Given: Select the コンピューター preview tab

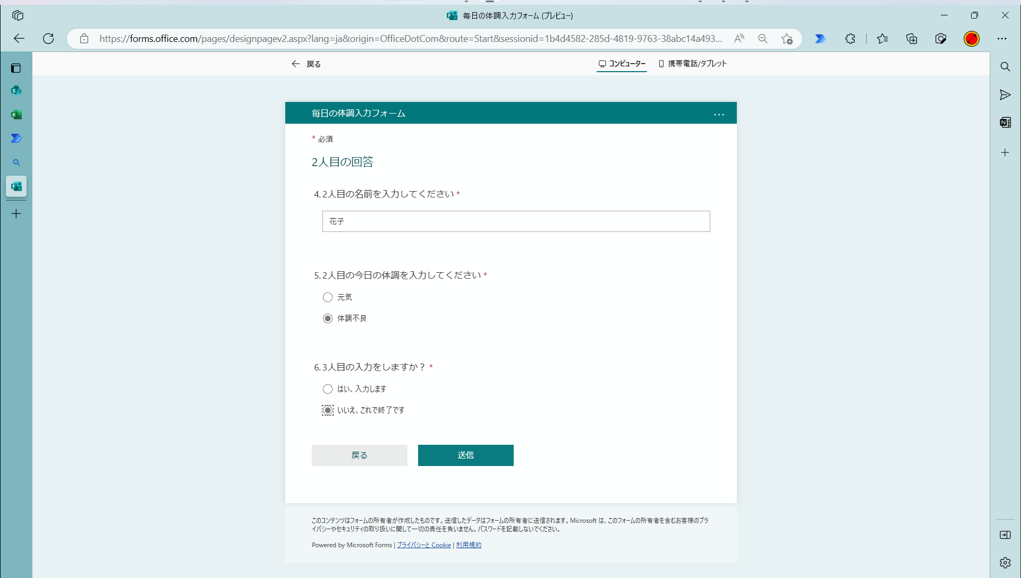Looking at the screenshot, I should [622, 63].
